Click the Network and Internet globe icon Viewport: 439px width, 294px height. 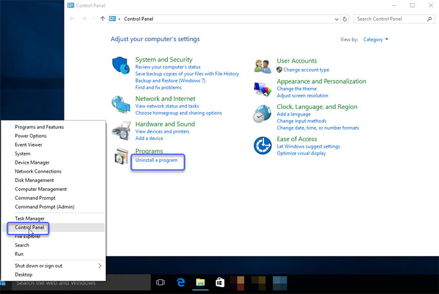pos(121,104)
